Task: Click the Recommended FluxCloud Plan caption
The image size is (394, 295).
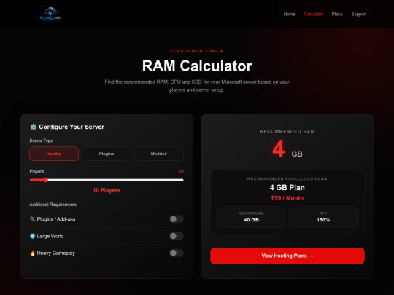Action: [287, 179]
